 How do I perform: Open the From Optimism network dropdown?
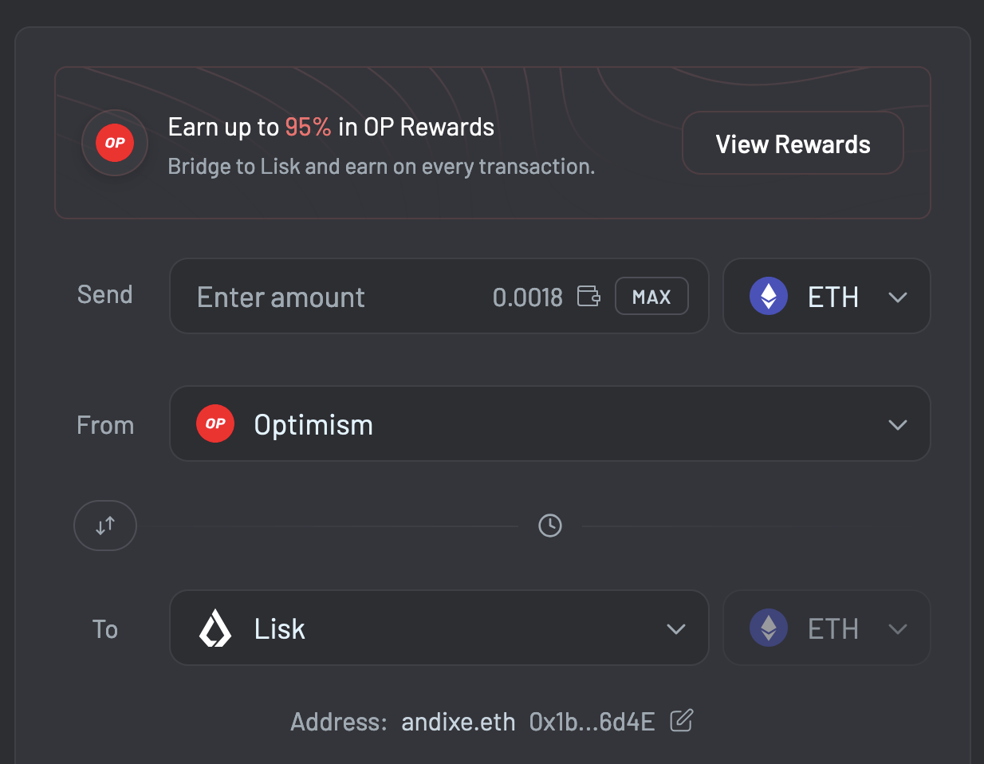click(898, 423)
